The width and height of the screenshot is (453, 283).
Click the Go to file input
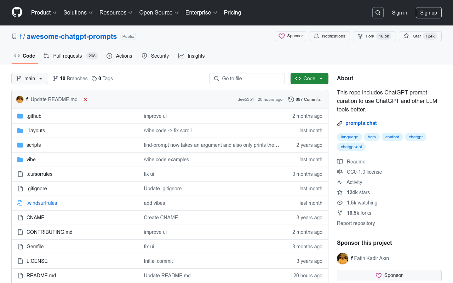pos(247,79)
